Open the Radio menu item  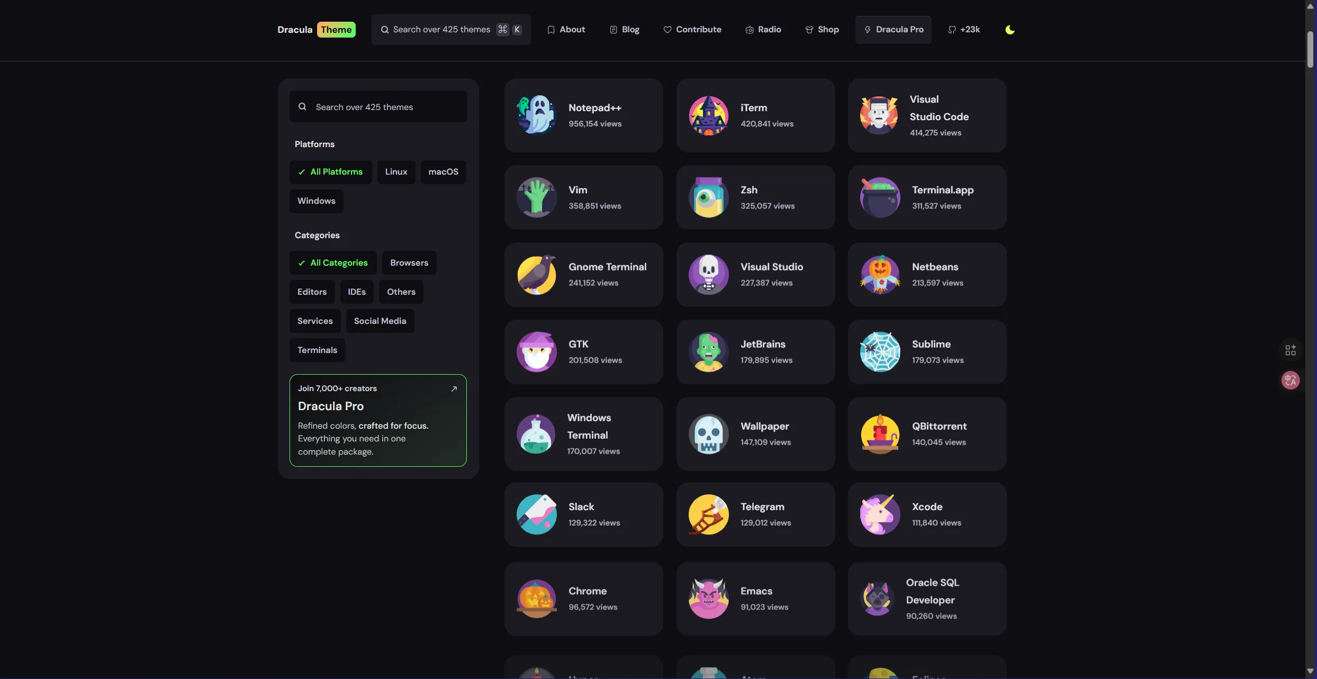763,30
